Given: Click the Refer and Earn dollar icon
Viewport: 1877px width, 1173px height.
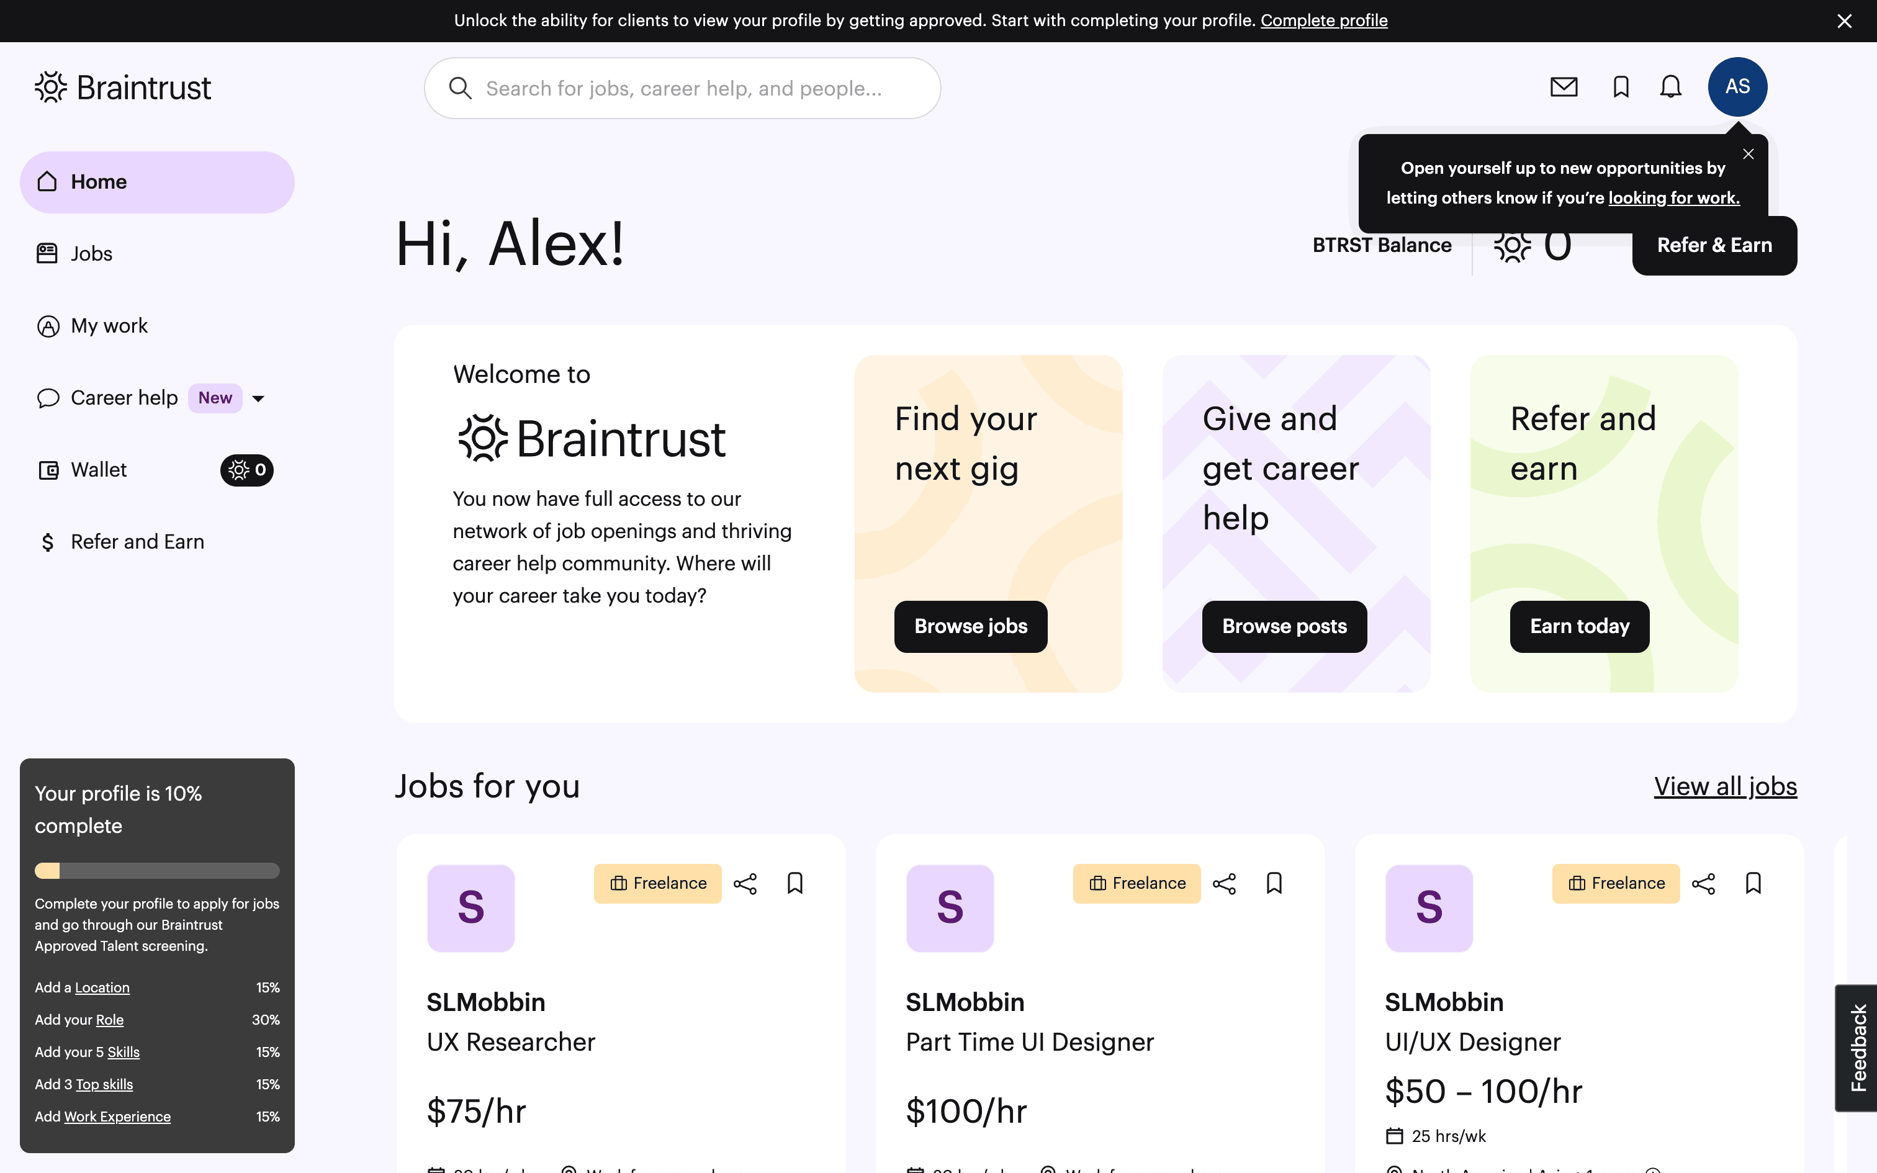Looking at the screenshot, I should (47, 541).
